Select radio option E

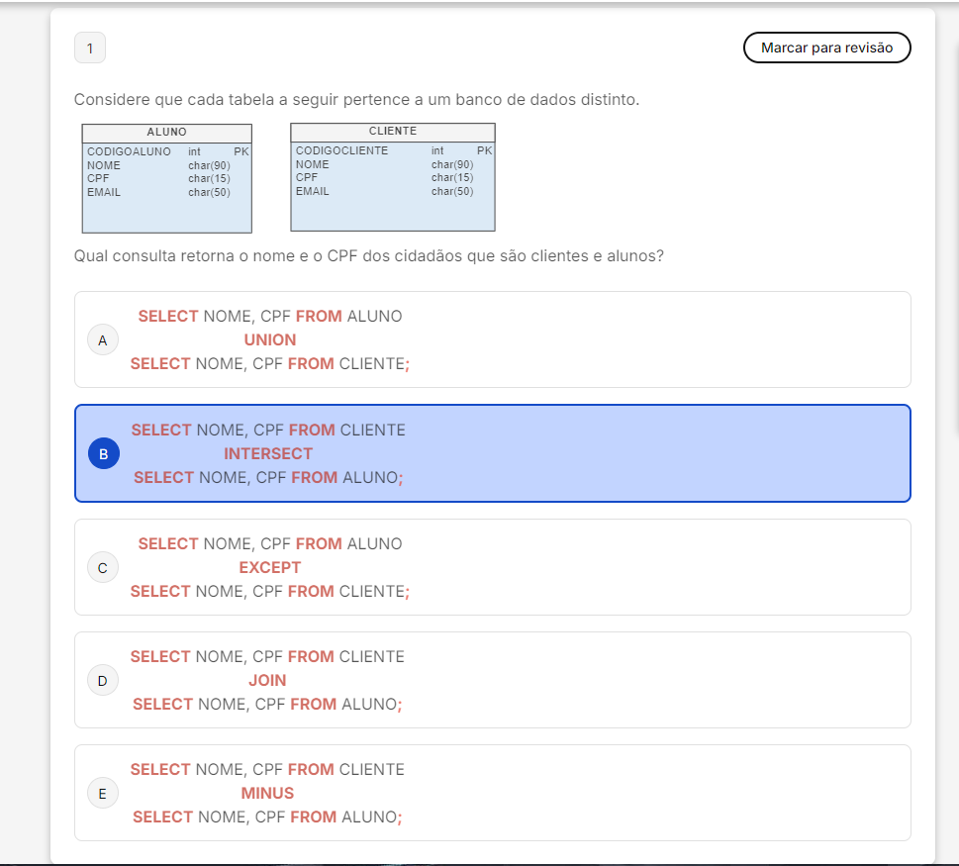click(103, 794)
